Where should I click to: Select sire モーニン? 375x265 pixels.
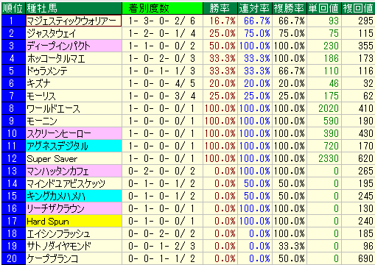(74, 121)
